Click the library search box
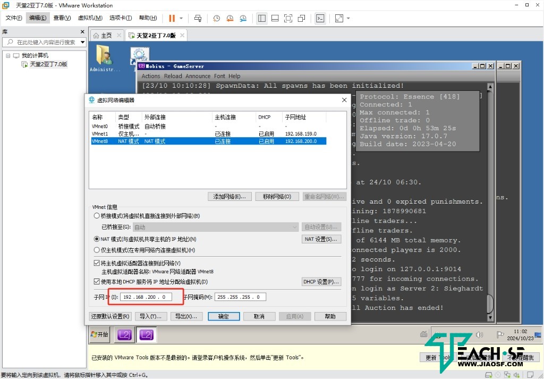 pos(44,43)
